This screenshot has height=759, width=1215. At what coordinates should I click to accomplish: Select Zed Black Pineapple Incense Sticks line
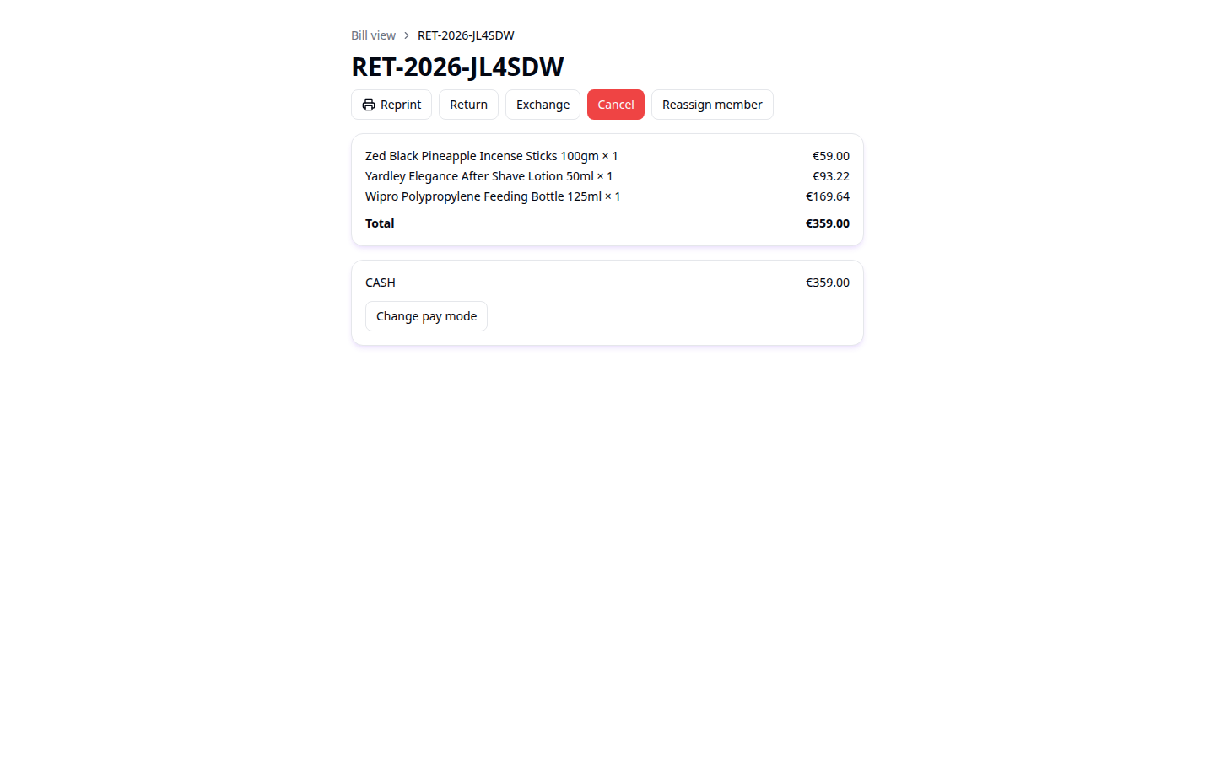607,156
